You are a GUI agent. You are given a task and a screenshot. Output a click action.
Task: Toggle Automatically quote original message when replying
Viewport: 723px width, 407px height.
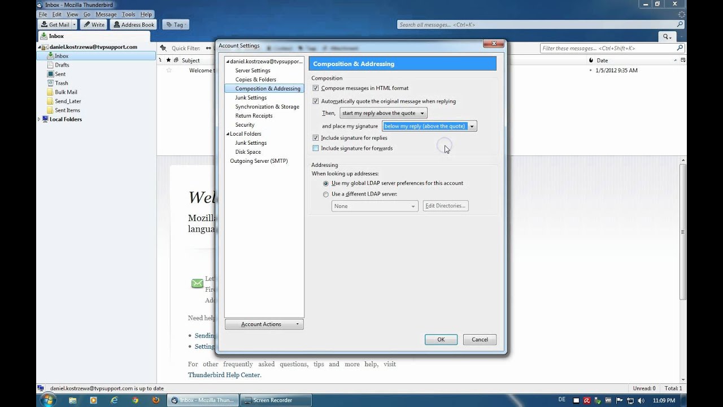(x=316, y=101)
